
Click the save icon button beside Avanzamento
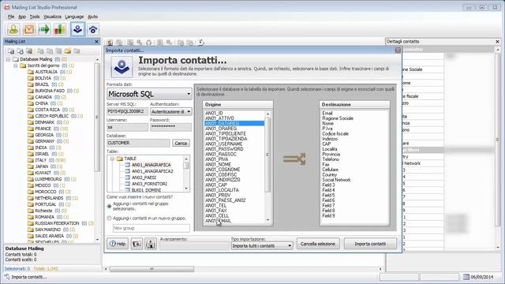pyautogui.click(x=151, y=244)
